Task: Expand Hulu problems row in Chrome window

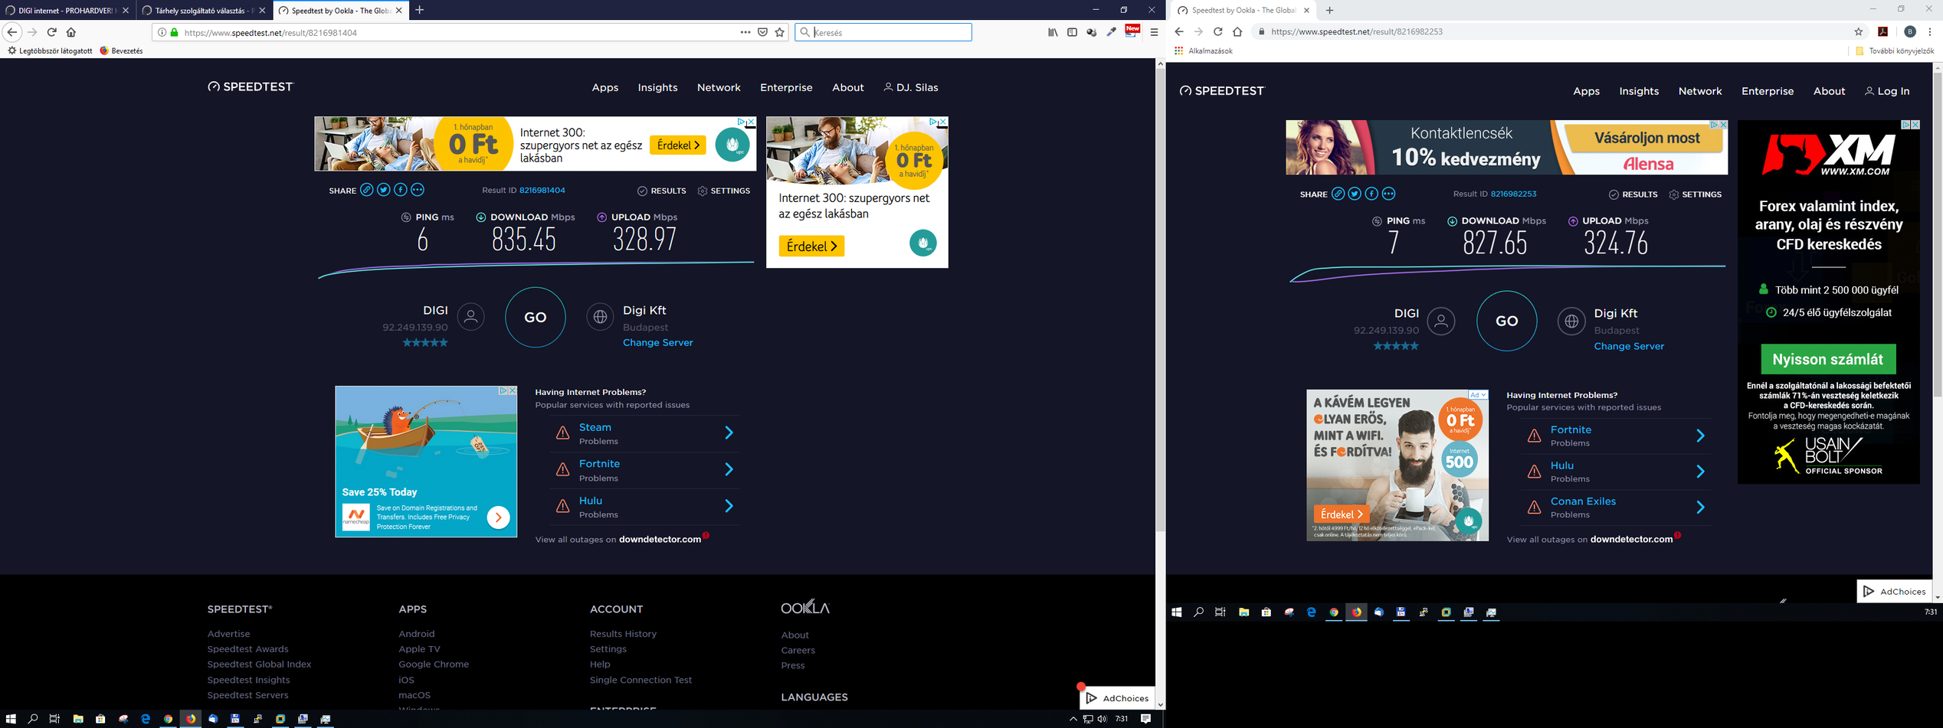Action: (1616, 472)
